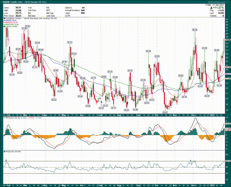231x187 pixels.
Task: Click the Options value 'no'
Action: (83, 8)
